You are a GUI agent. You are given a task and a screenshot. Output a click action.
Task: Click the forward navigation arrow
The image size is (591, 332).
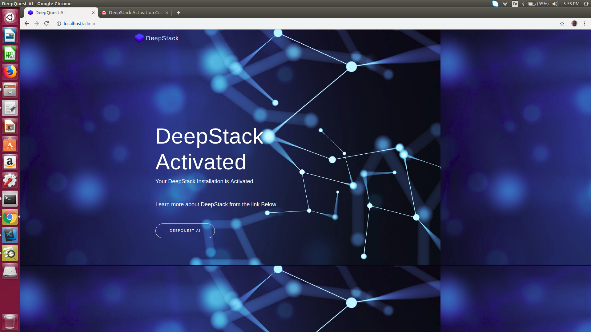pos(36,23)
